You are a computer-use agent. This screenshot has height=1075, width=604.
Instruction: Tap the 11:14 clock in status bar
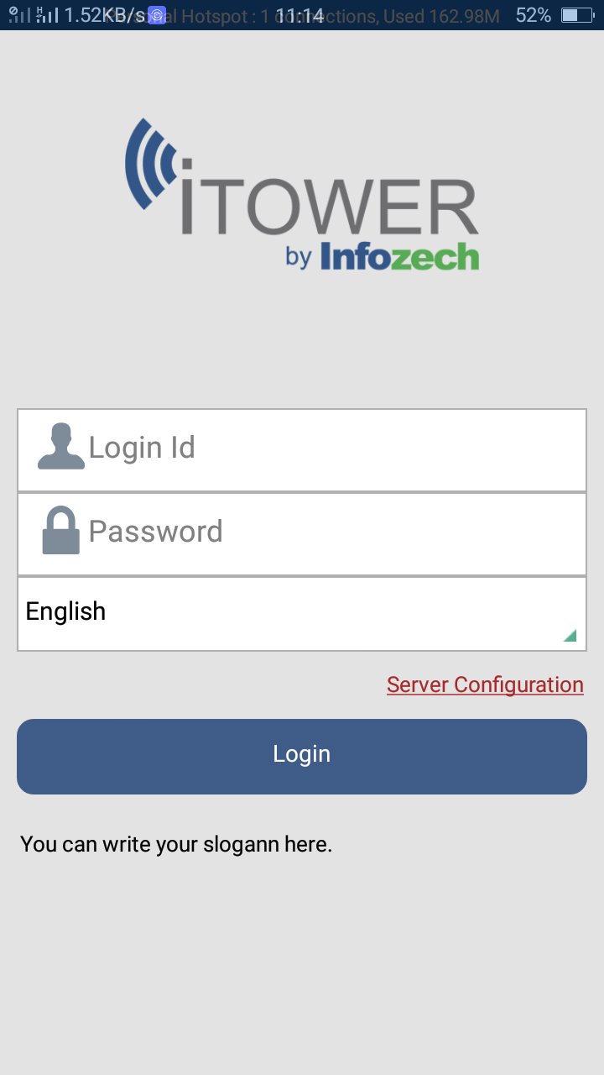(x=299, y=15)
